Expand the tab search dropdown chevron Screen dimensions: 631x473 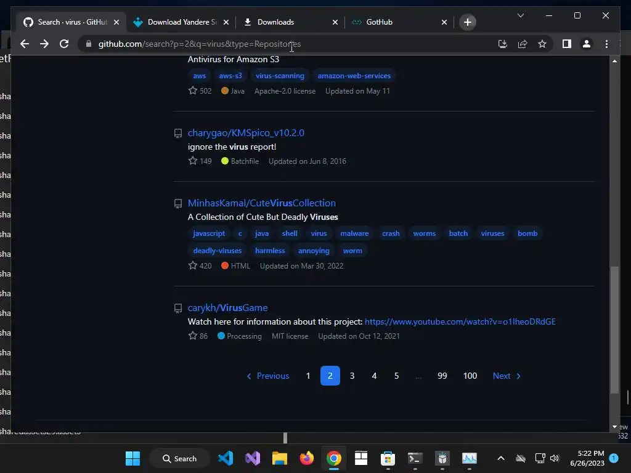520,15
